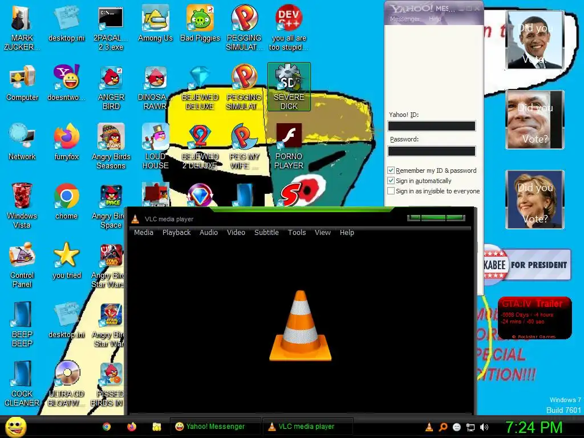
Task: Open the BEJEWED DELUXE desktop icon
Action: [x=200, y=88]
